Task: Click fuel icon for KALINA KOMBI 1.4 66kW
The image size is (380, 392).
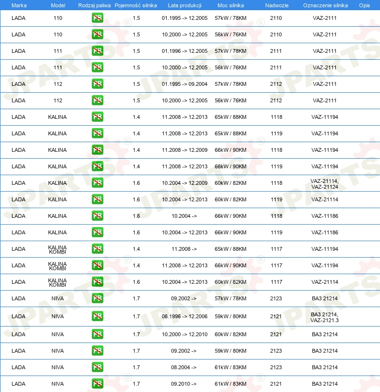Action: pyautogui.click(x=97, y=265)
